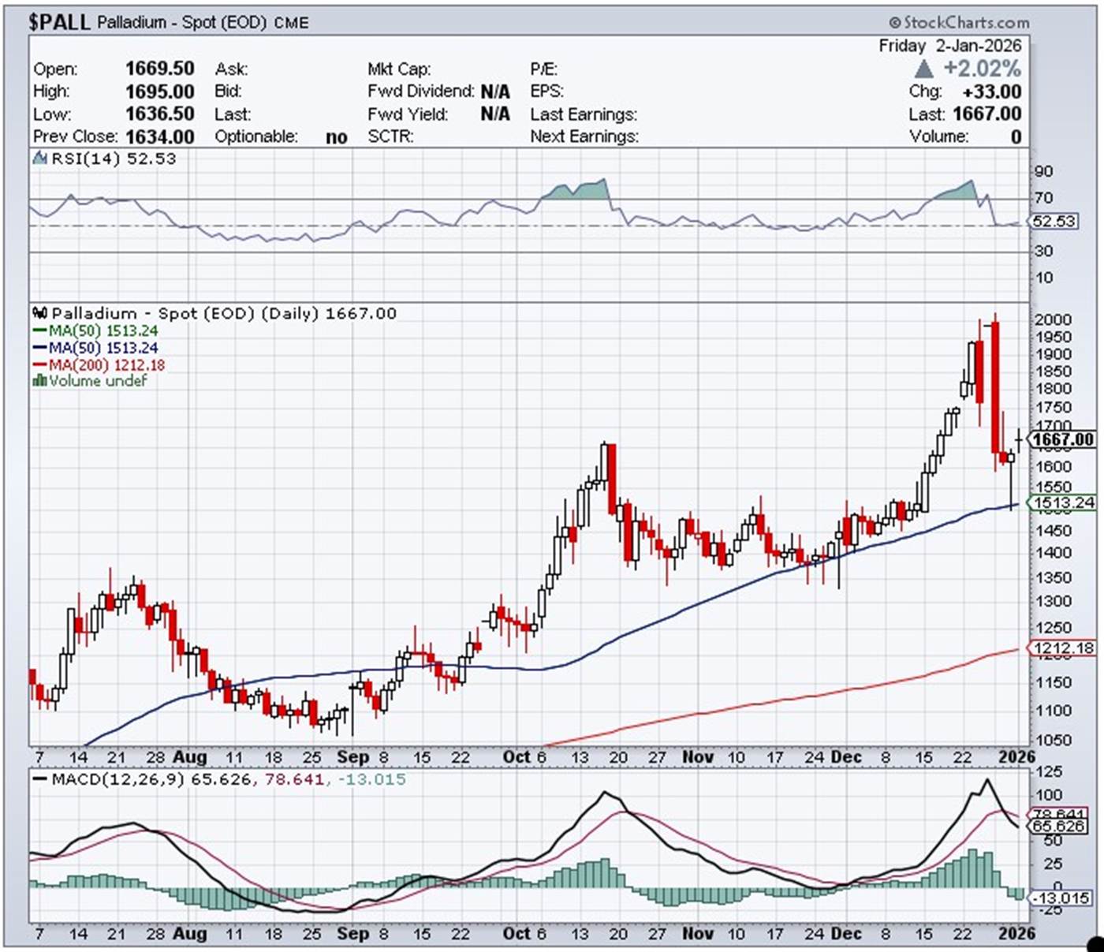Click the 52.53 RSI value tag
The image size is (1104, 952).
[x=1054, y=221]
